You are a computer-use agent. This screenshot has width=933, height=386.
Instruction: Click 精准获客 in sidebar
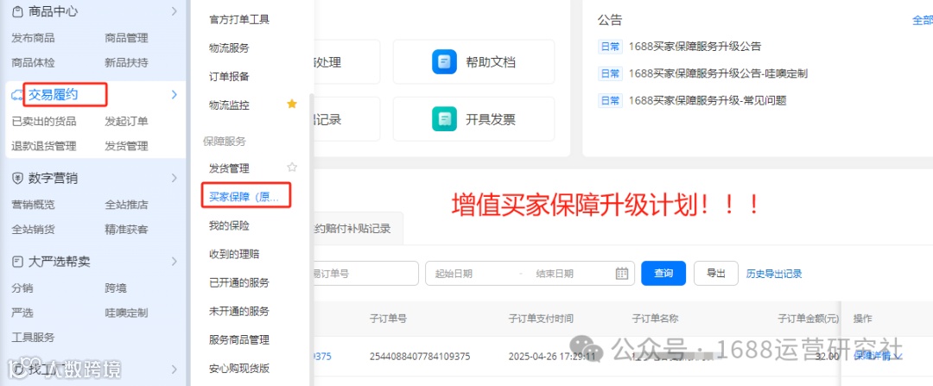126,229
